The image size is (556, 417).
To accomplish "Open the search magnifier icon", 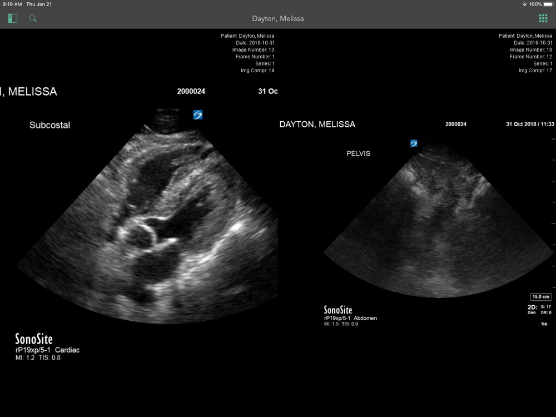I will point(33,18).
